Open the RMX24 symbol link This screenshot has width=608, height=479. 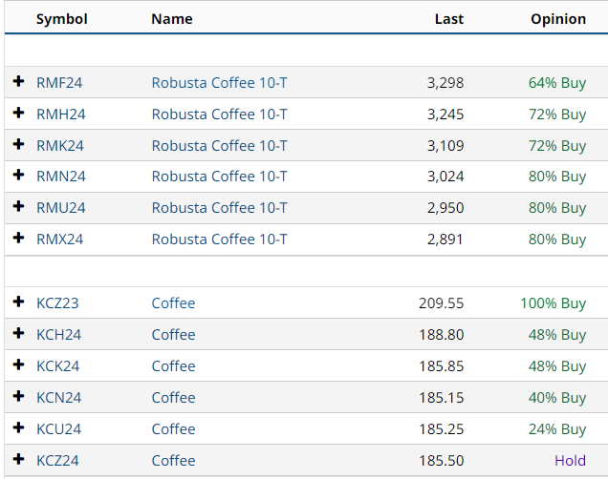pyautogui.click(x=59, y=239)
